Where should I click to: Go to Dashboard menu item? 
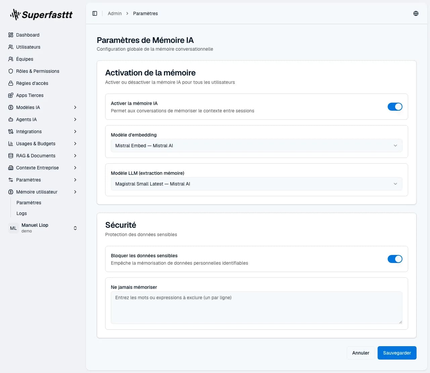(x=43, y=35)
